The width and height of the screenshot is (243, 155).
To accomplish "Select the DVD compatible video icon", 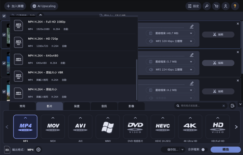I will click(x=135, y=127).
